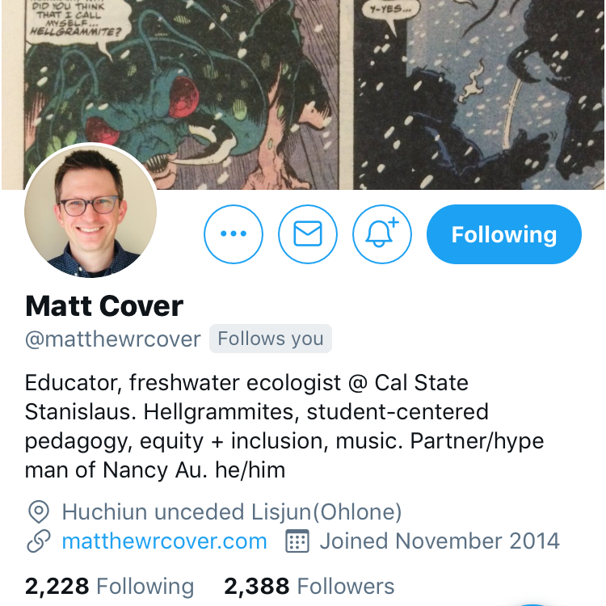The image size is (606, 606).
Task: Click the Matt Cover display name
Action: click(104, 306)
